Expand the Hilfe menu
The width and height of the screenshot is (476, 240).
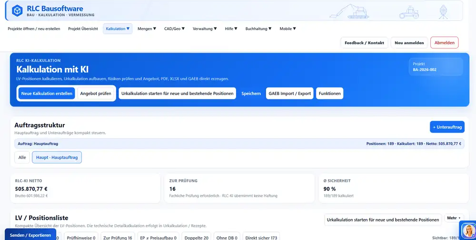(231, 29)
